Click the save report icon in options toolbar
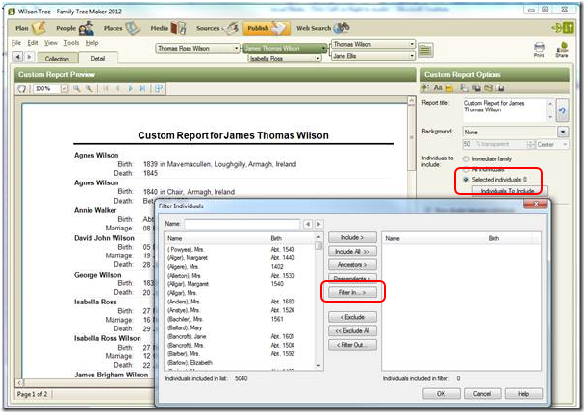The image size is (584, 412). point(501,88)
